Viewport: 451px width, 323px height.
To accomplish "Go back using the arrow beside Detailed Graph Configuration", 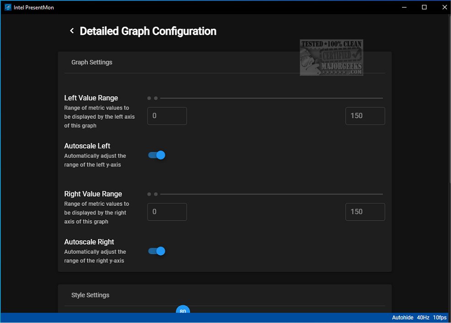I will pos(72,31).
